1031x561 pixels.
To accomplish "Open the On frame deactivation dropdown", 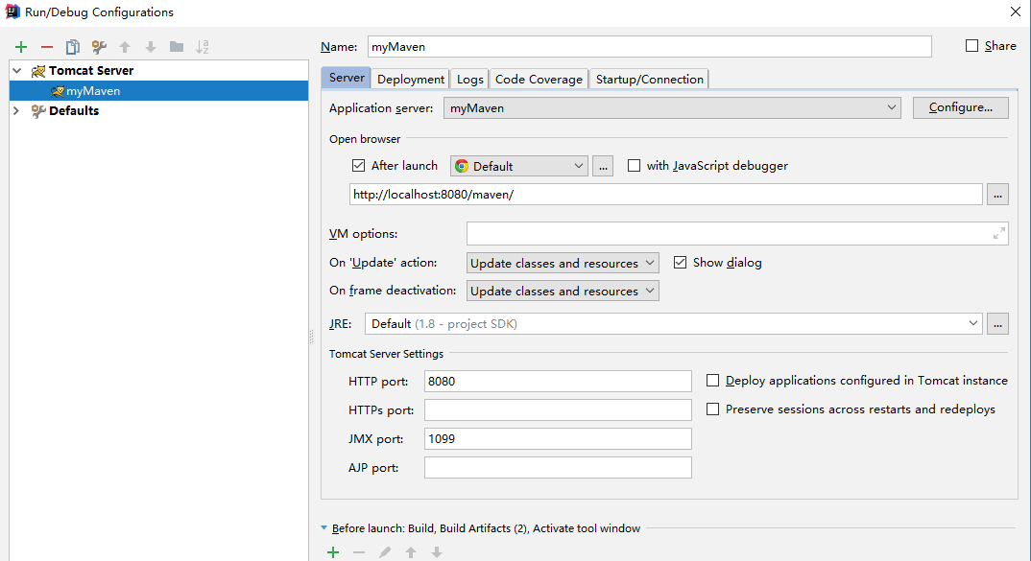I will (563, 291).
